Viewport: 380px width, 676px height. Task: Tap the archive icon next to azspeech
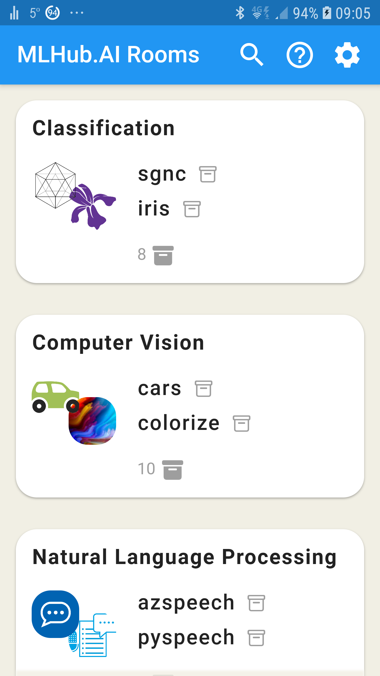point(256,603)
